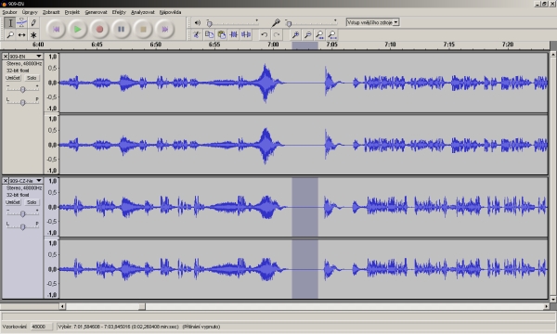Adjust 909-CZ track gain slider
Screen dimensions: 557x334
point(22,213)
